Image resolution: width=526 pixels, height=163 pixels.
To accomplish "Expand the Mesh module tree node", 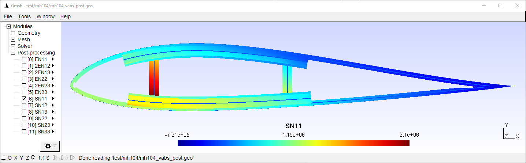I will [13, 39].
